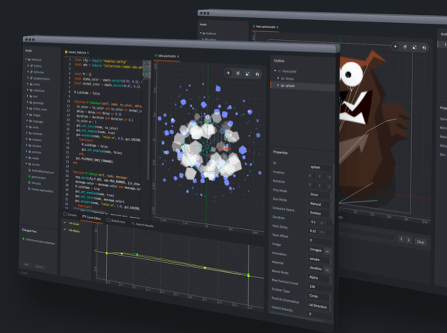447x333 pixels.
Task: Select Info.plist in the Assets tree
Action: [x=36, y=183]
